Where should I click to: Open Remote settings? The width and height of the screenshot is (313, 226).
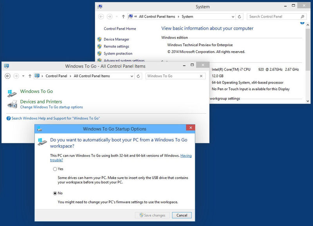point(116,46)
